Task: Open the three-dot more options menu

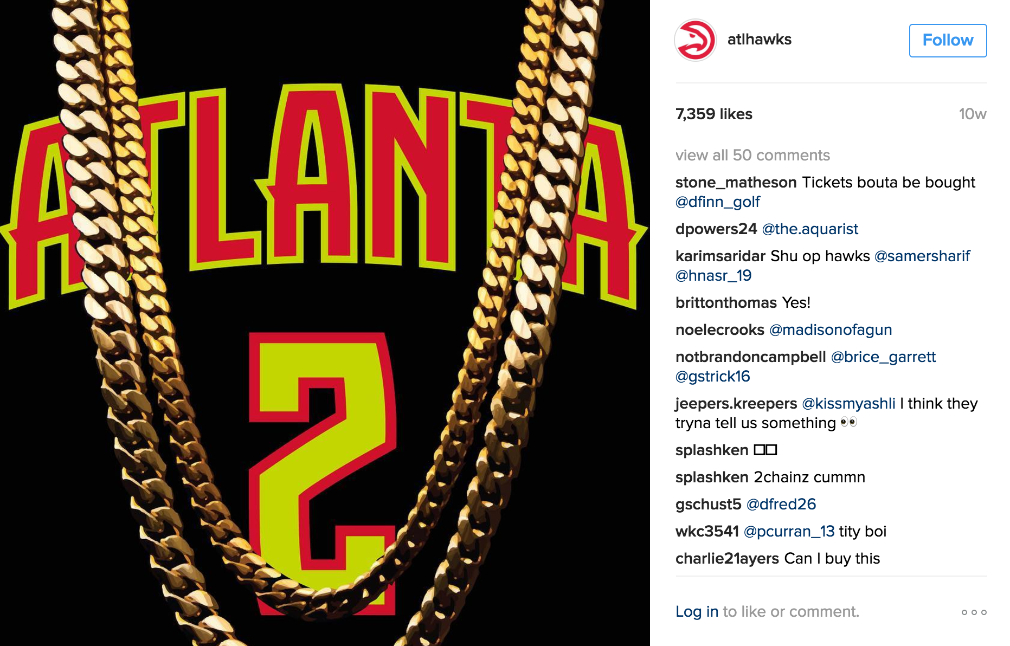Action: tap(974, 612)
